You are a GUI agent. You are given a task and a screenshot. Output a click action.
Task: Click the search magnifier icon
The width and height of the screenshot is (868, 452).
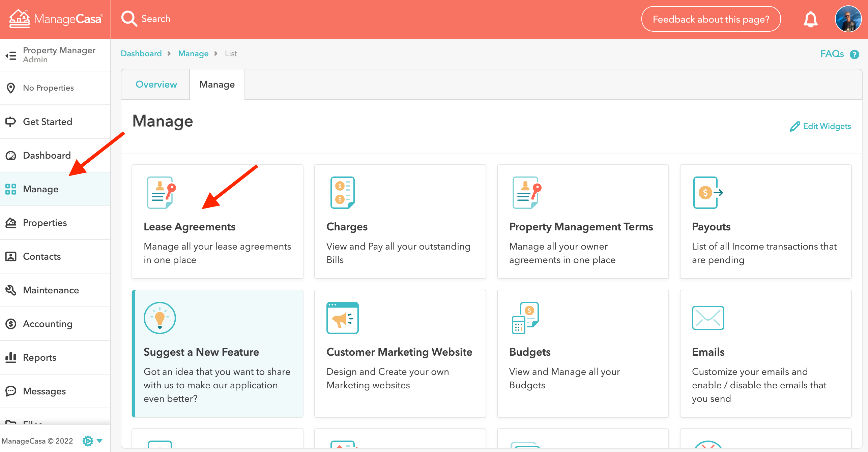[129, 19]
